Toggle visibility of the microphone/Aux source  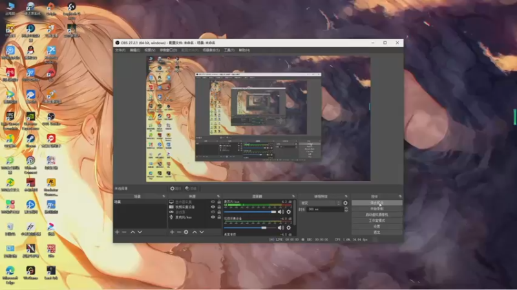coord(213,217)
